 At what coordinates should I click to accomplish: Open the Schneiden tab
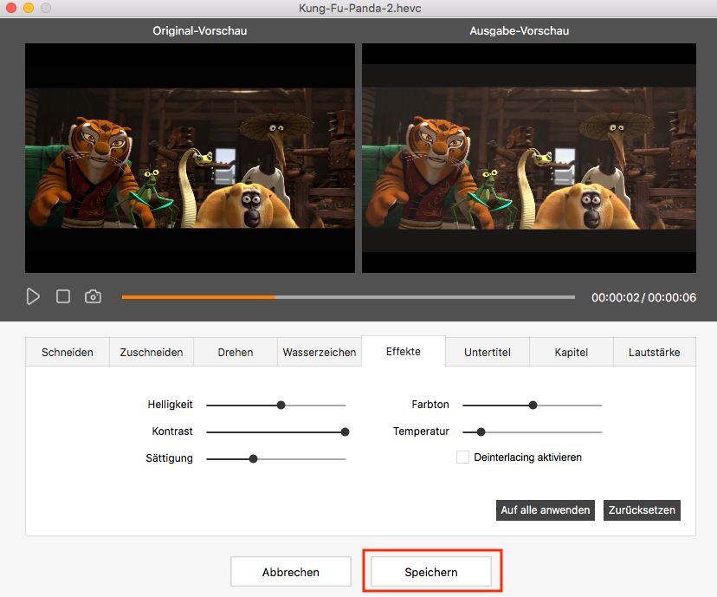[x=68, y=353]
